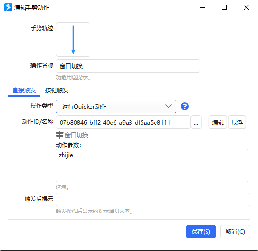Cancel using the 取消(C) button
This screenshot has height=251, width=258.
tap(235, 231)
